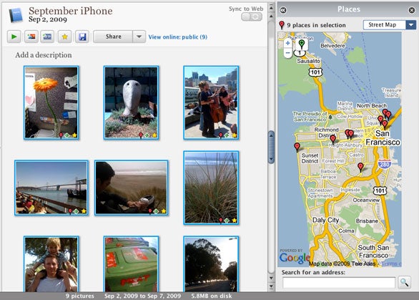
Task: Click the star toolbar button
Action: point(64,37)
